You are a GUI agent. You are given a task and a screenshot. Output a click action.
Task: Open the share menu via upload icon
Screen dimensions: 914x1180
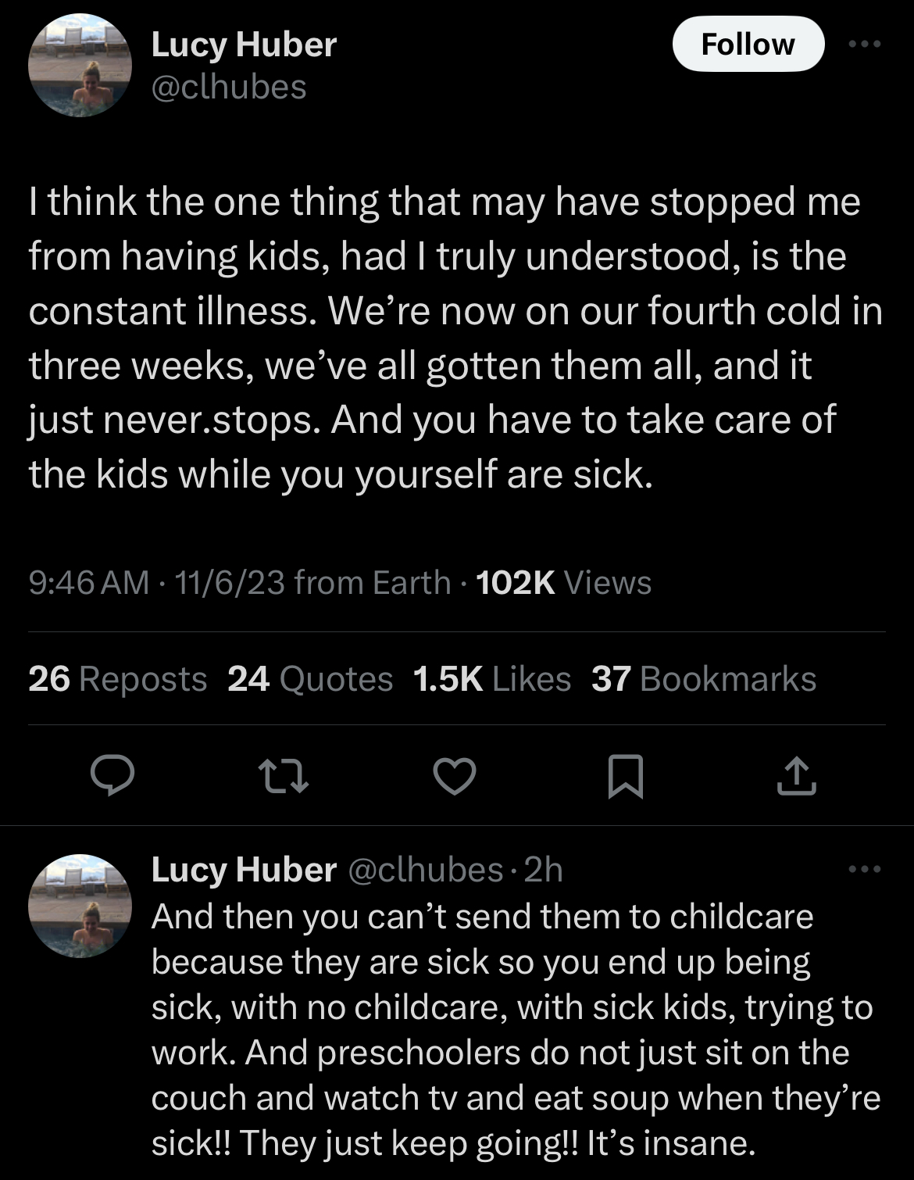click(796, 775)
